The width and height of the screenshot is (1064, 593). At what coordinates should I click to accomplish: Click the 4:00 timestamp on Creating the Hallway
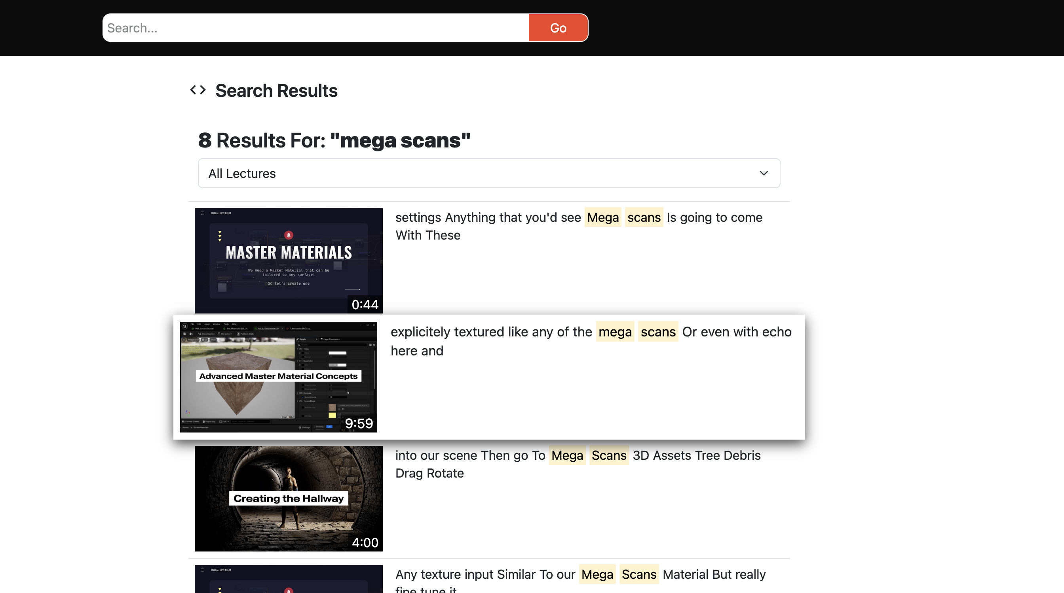365,542
